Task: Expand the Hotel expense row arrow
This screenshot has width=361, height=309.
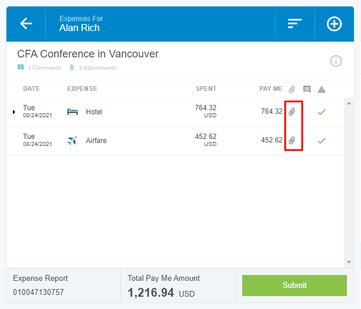Action: click(14, 111)
